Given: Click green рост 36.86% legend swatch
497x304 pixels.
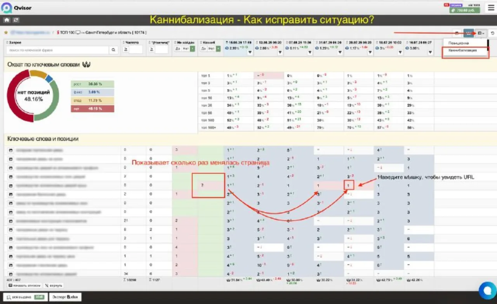Looking at the screenshot, I should coord(92,83).
